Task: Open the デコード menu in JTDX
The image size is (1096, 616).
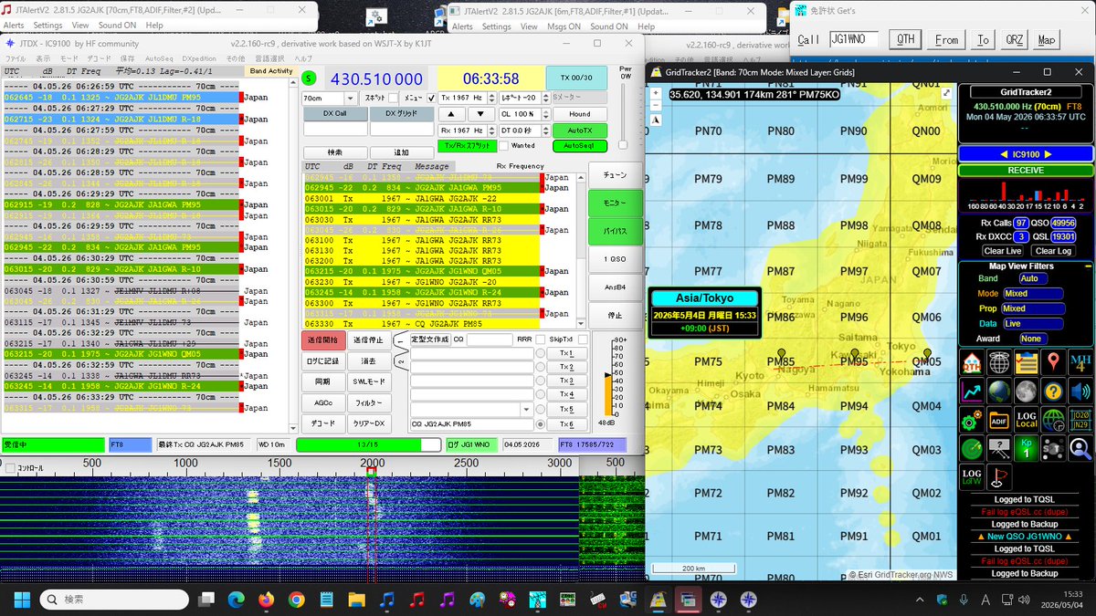Action: point(100,57)
